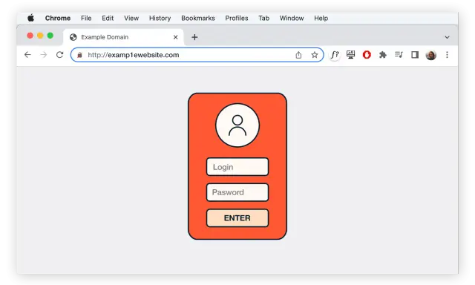Screen dimensions: 475x285
Task: Open the File menu
Action: tap(86, 18)
